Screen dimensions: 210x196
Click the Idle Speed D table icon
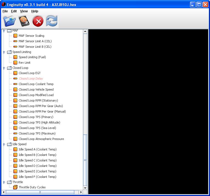click(x=15, y=166)
